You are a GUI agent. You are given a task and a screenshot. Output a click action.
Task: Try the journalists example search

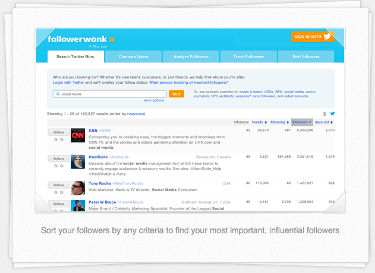tap(201, 96)
